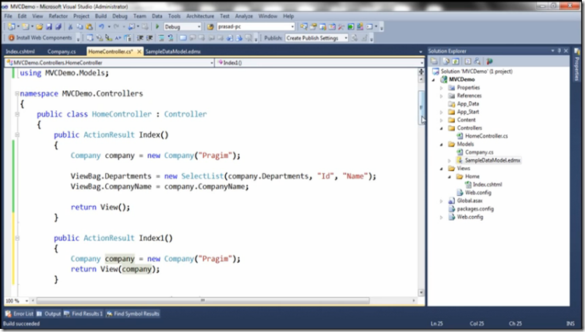Viewport: 585px width, 332px height.
Task: Click the New Project toolbar icon
Action: tap(12, 26)
